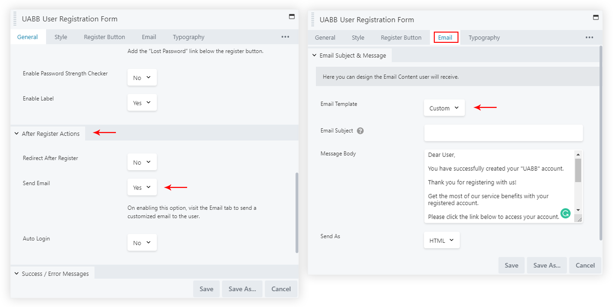The width and height of the screenshot is (613, 307).
Task: Collapse the Email Subject & Message section
Action: (349, 55)
